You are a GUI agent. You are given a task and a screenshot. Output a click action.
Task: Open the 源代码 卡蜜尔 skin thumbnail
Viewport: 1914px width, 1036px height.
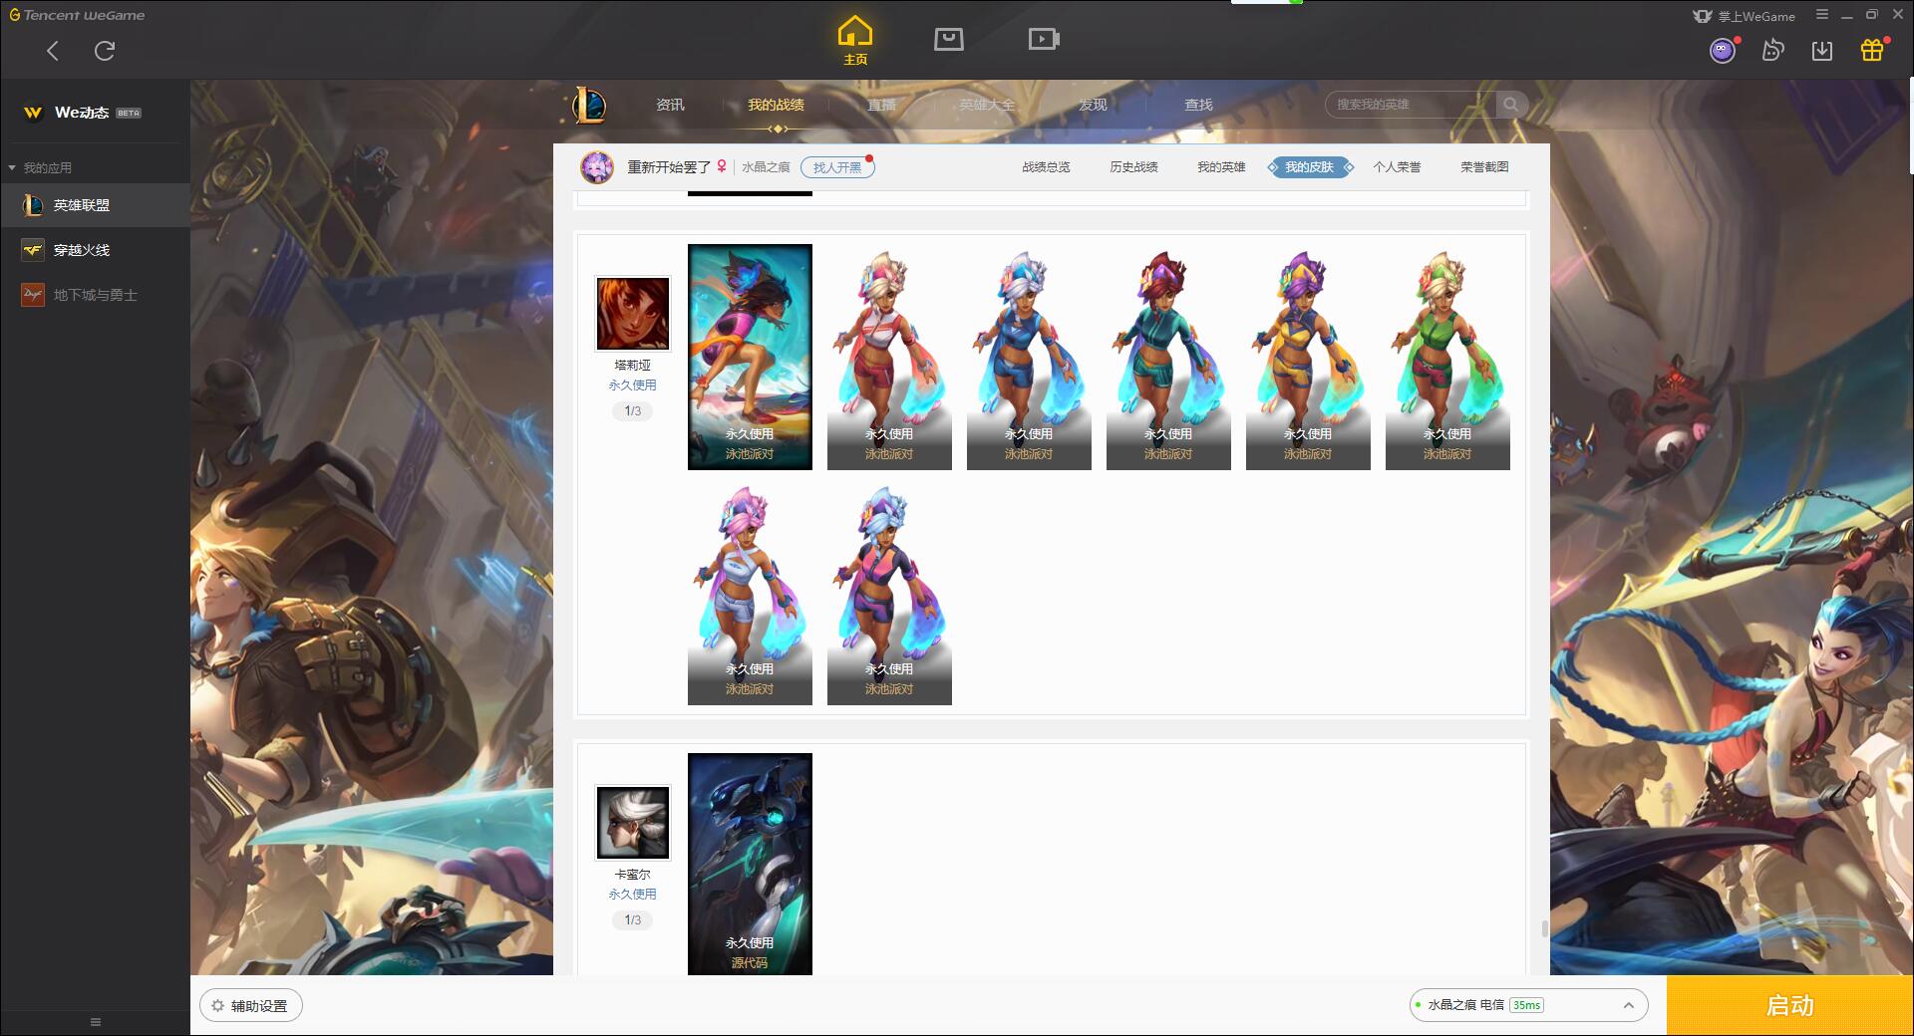750,864
